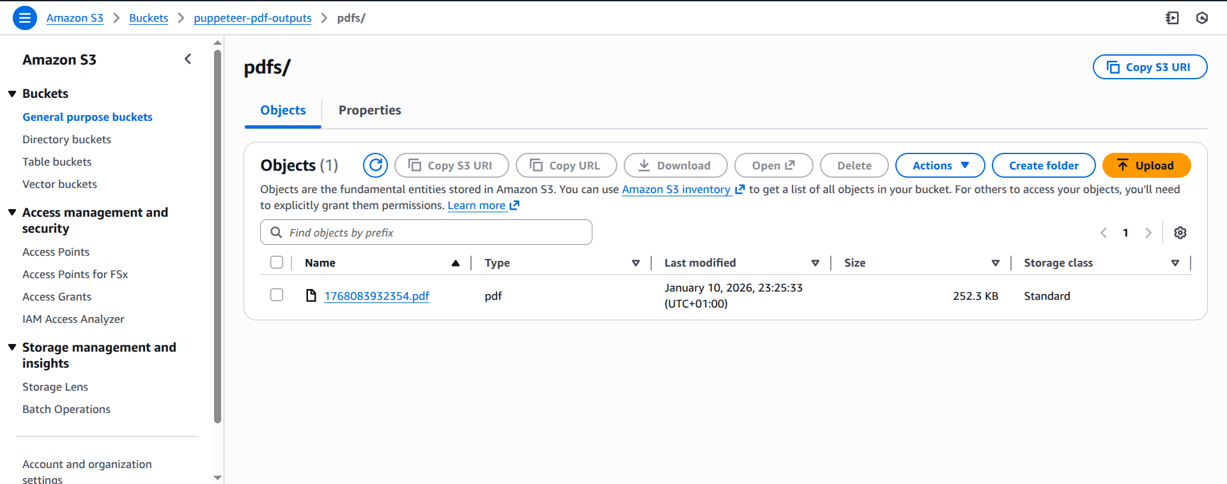Sort by Name ascending arrow
1227x484 pixels.
click(x=456, y=263)
